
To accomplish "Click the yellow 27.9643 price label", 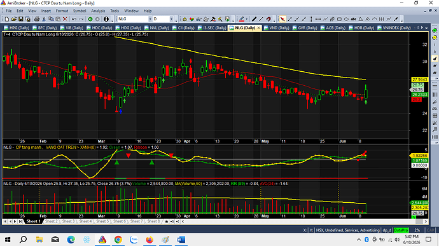I will click(420, 79).
